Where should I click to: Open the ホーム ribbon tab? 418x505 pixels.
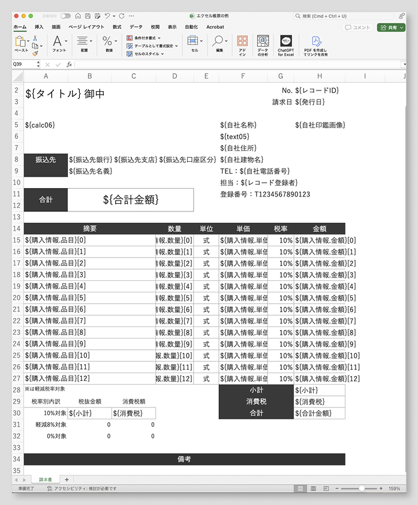click(20, 27)
